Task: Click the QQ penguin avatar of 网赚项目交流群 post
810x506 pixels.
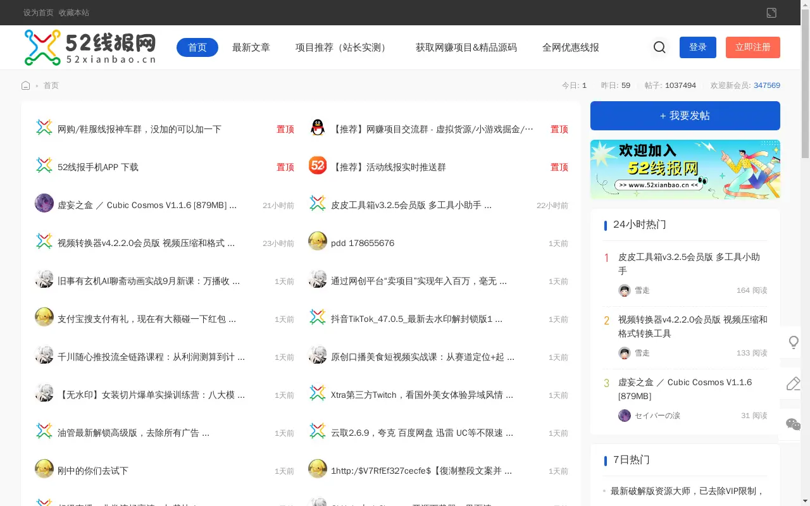Action: (318, 128)
